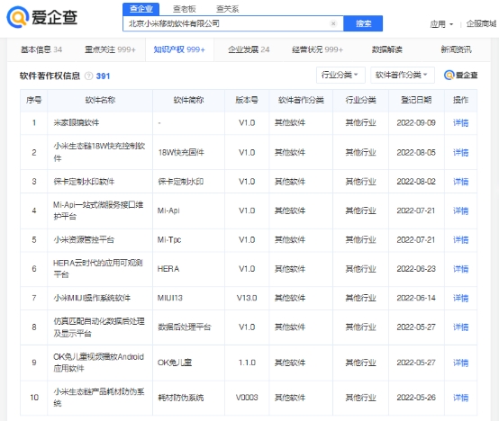This screenshot has width=499, height=421.
Task: View 详情 for 数据后处理平台 row
Action: click(x=460, y=327)
